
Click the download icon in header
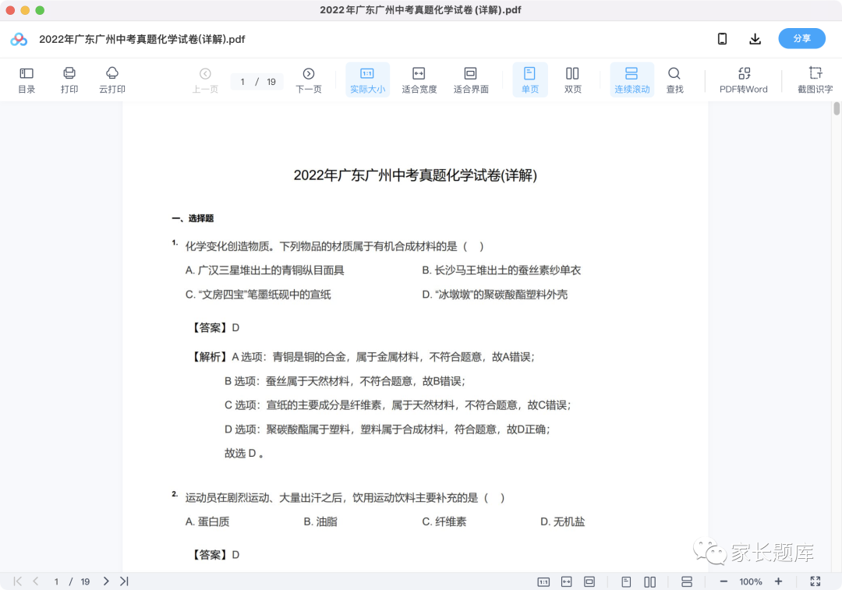click(755, 39)
